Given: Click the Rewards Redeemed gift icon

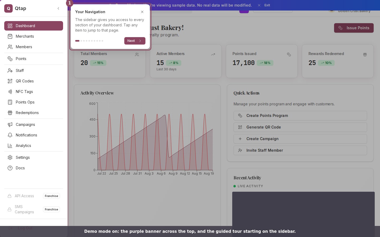Looking at the screenshot, I should click(x=365, y=55).
